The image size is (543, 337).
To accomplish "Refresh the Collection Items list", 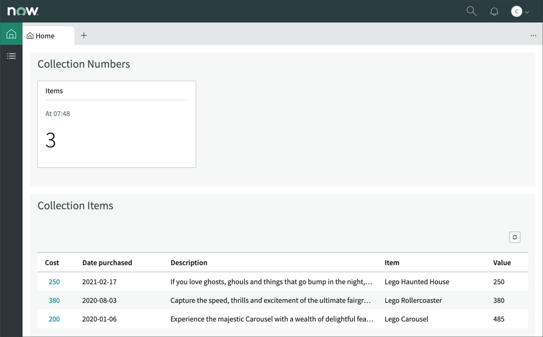I will (x=514, y=237).
